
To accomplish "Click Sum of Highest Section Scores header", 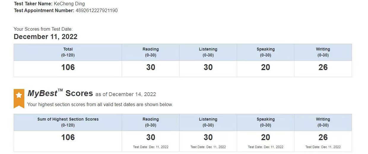I will coord(68,122).
